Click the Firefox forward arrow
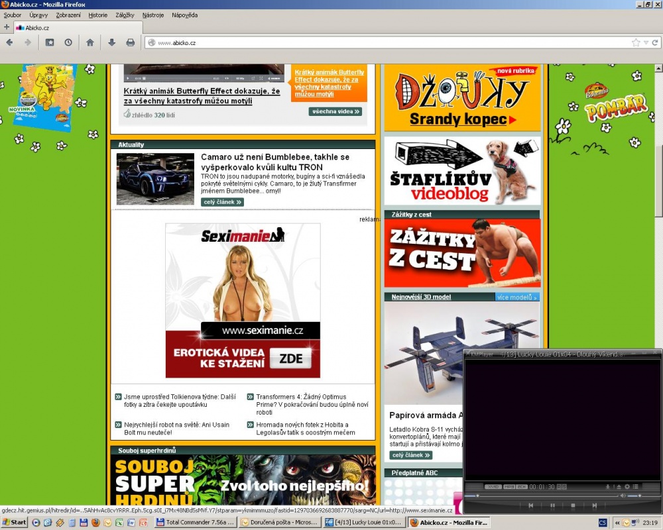 click(x=28, y=42)
